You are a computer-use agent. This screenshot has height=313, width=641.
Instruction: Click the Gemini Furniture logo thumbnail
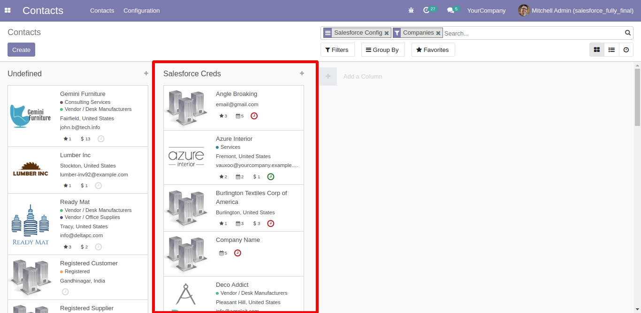coord(31,116)
